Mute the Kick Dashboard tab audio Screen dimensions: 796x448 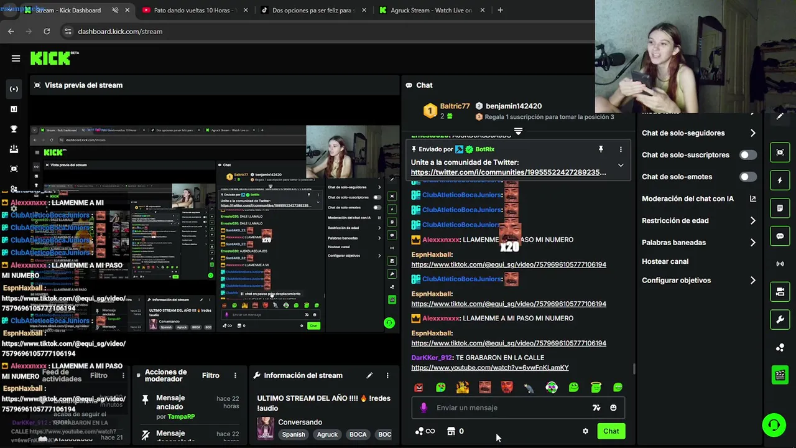[x=115, y=10]
